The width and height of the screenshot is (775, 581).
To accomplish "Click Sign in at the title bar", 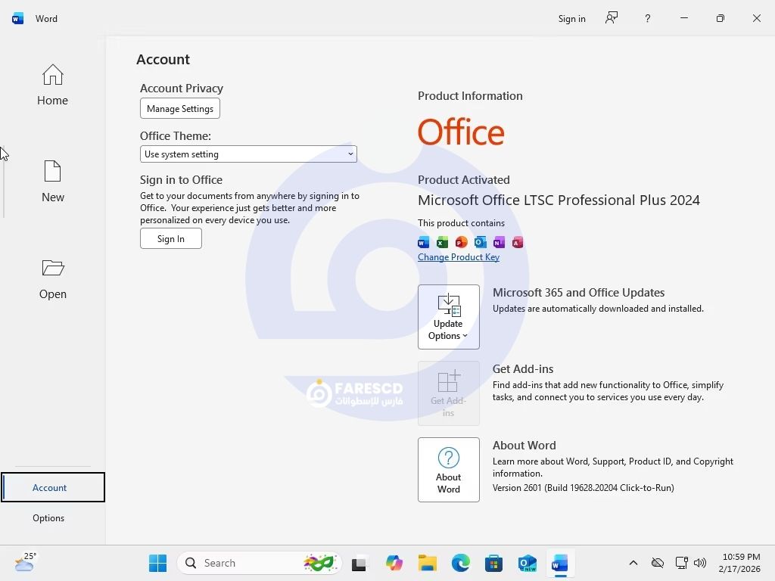I will coord(571,18).
